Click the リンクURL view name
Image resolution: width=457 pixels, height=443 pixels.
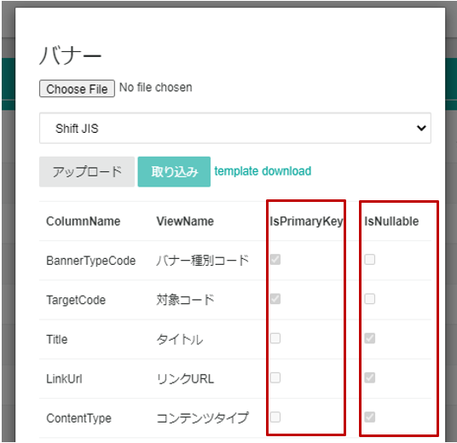tap(185, 379)
